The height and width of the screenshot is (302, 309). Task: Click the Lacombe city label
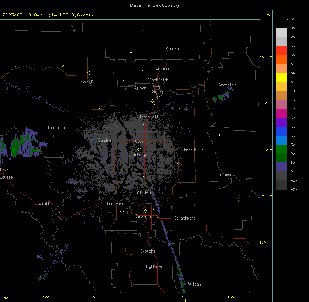tap(161, 69)
